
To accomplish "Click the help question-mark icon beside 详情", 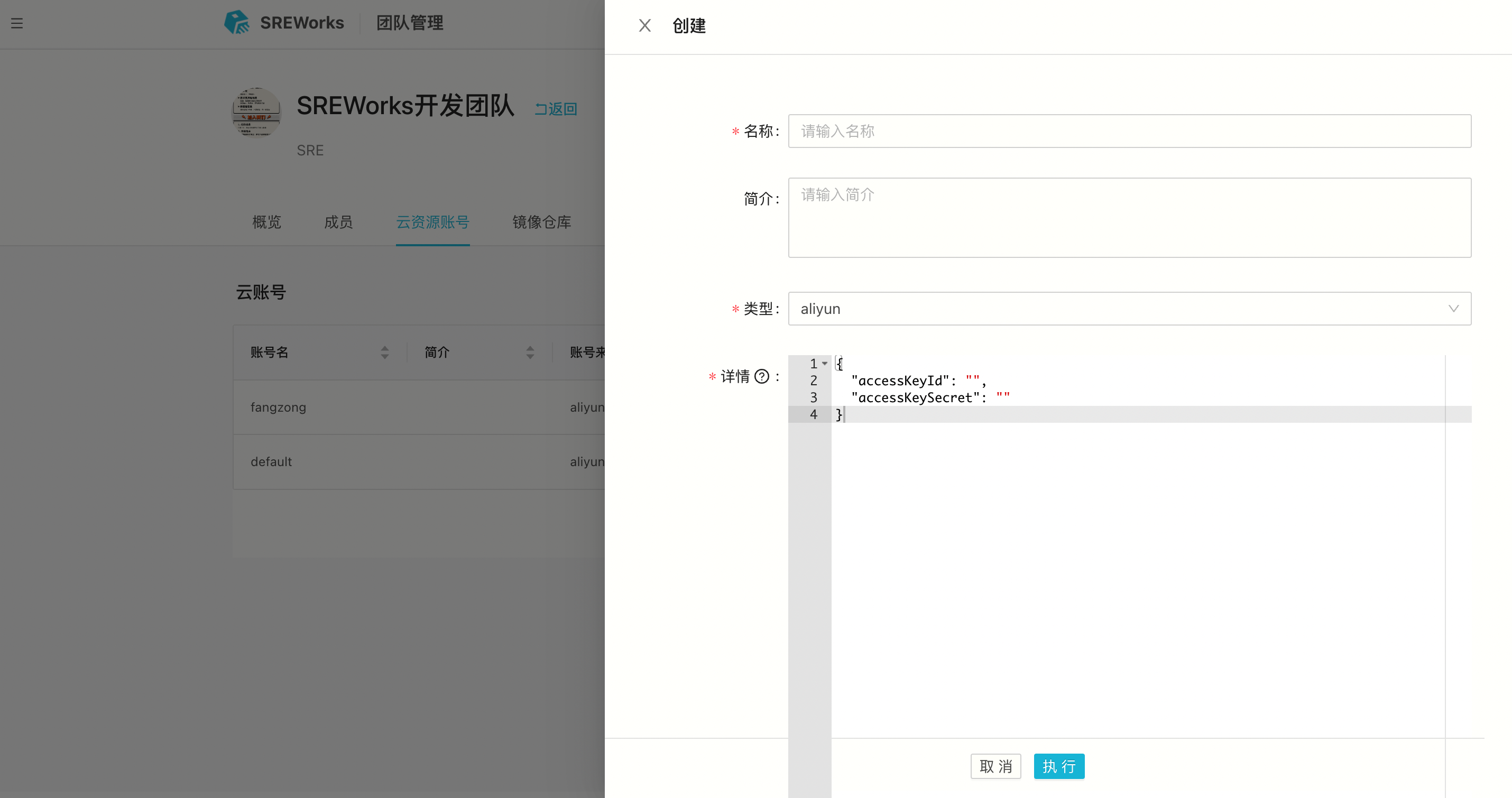I will coord(761,376).
